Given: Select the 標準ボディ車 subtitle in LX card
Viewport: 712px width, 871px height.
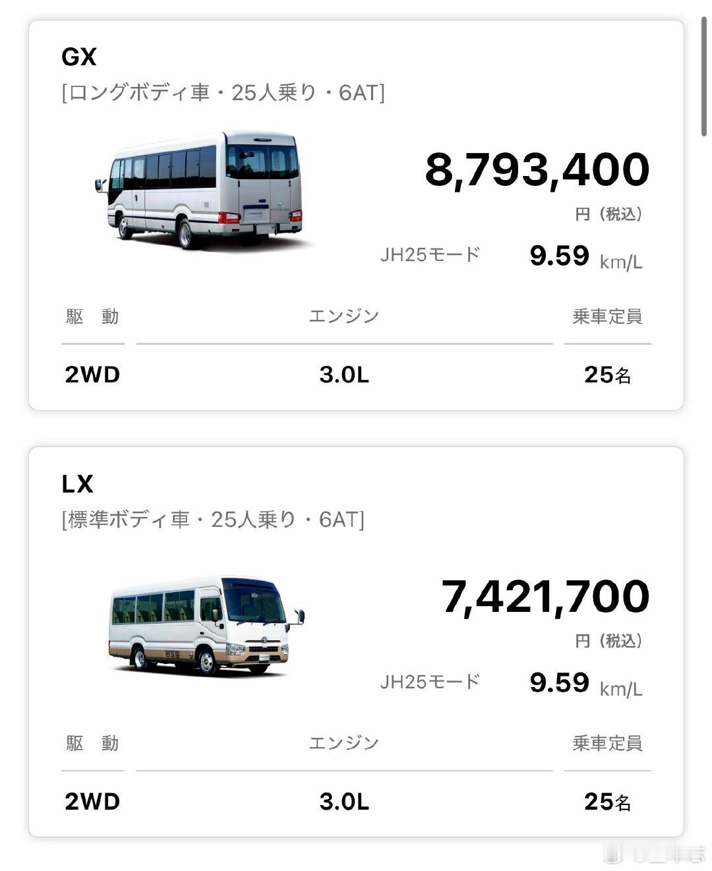Looking at the screenshot, I should (x=212, y=520).
